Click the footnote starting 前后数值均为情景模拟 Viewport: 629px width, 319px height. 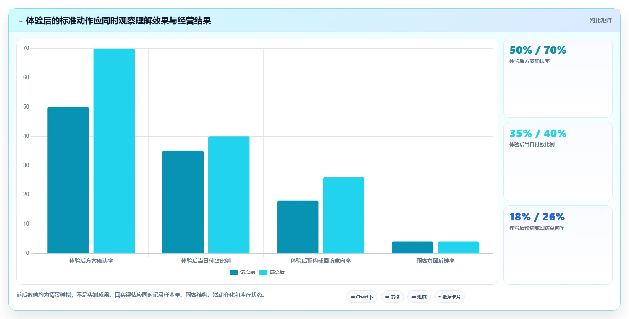[x=141, y=295]
